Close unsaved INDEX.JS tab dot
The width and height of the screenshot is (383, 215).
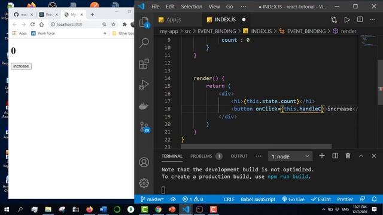click(244, 20)
